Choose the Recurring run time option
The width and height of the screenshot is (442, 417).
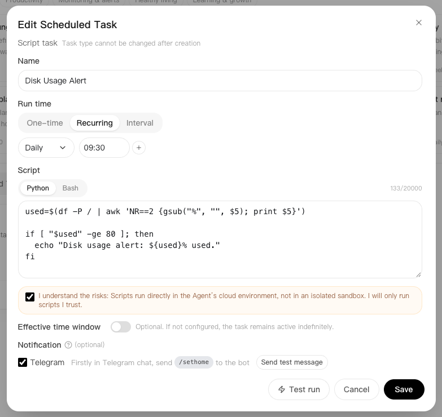click(x=95, y=123)
